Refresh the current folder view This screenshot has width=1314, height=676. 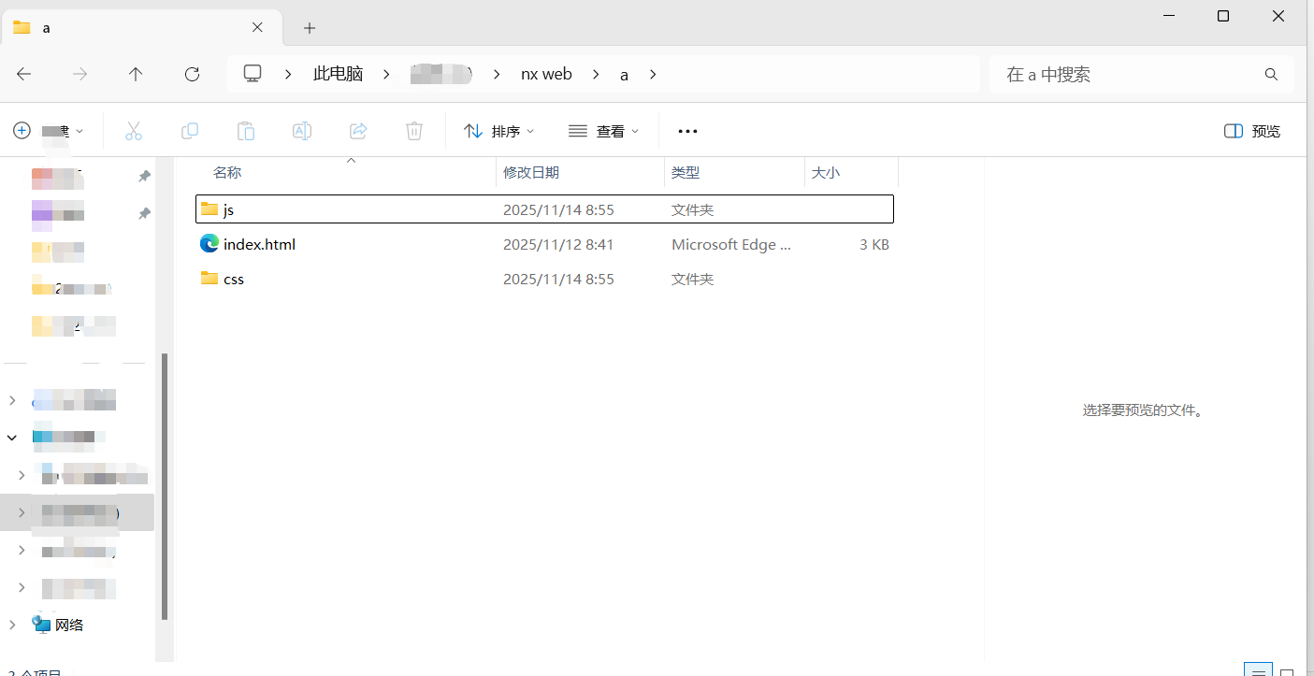coord(192,74)
